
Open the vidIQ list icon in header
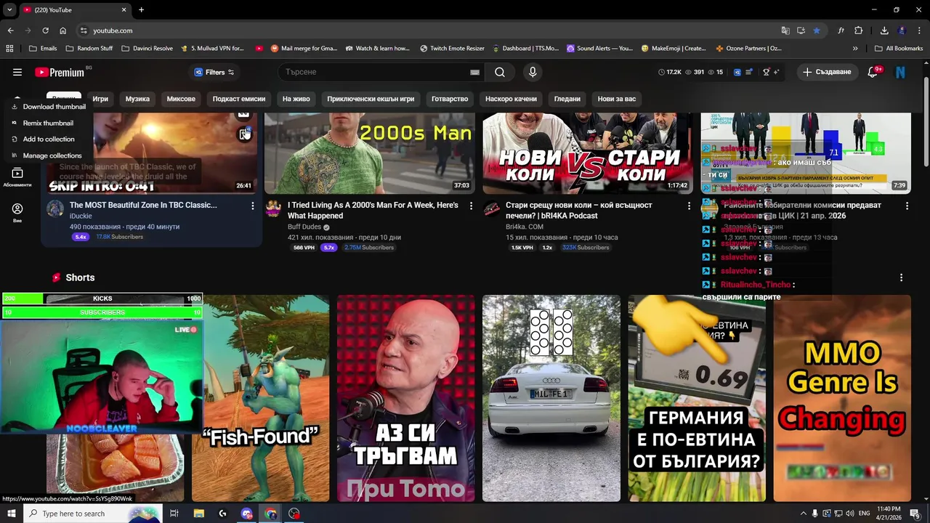pyautogui.click(x=748, y=72)
